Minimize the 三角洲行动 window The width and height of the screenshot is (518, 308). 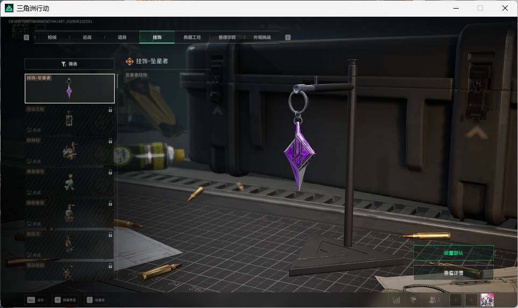456,8
